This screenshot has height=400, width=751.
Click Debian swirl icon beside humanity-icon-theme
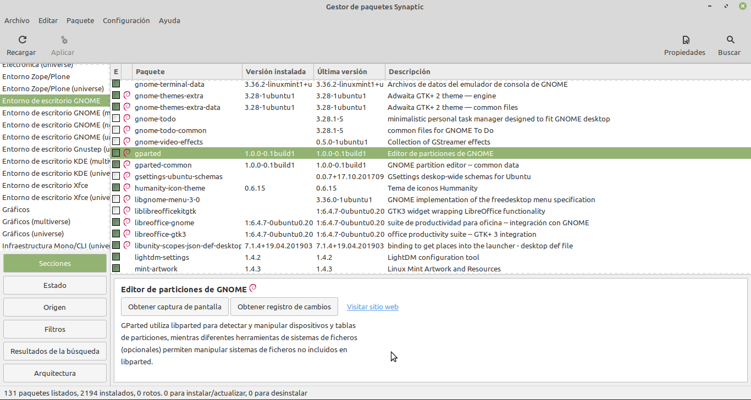(x=127, y=188)
